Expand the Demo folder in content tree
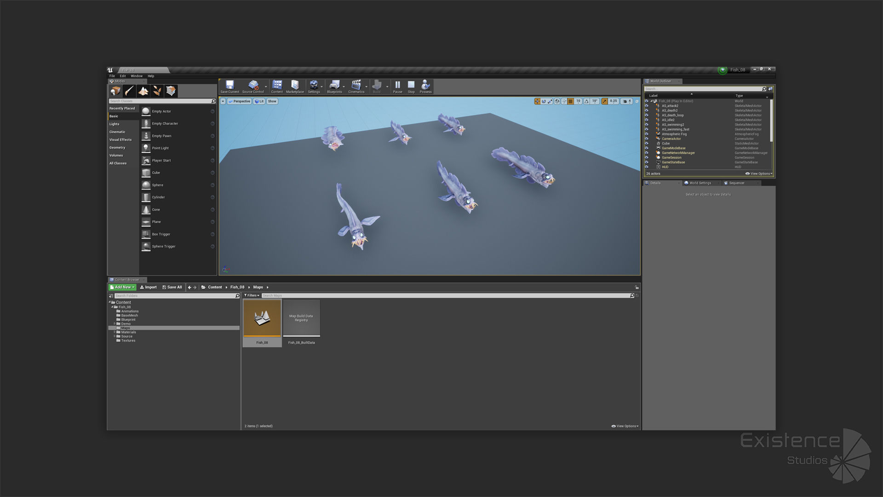The width and height of the screenshot is (883, 497). pos(115,324)
